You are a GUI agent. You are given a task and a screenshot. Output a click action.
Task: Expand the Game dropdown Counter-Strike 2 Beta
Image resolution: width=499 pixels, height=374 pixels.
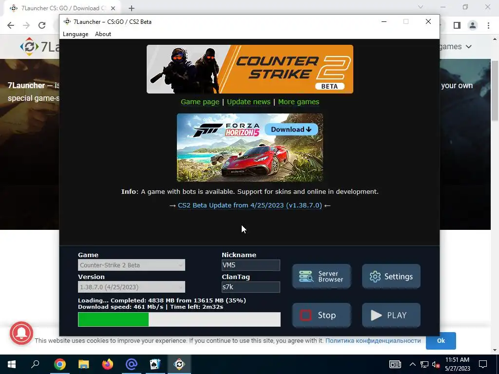pos(132,265)
